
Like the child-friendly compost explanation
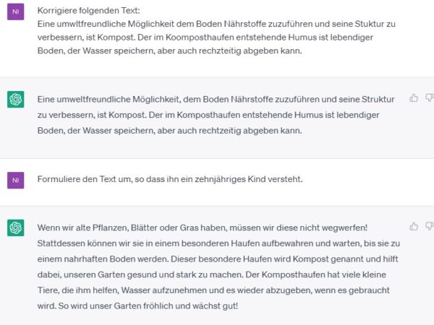(414, 226)
